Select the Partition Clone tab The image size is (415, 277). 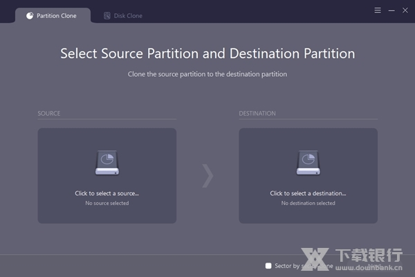tap(55, 15)
